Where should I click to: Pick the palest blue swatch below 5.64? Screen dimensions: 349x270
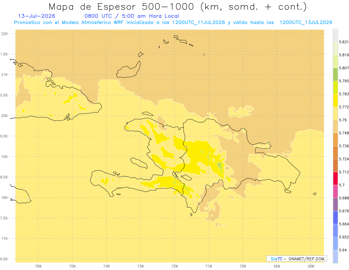(335, 257)
